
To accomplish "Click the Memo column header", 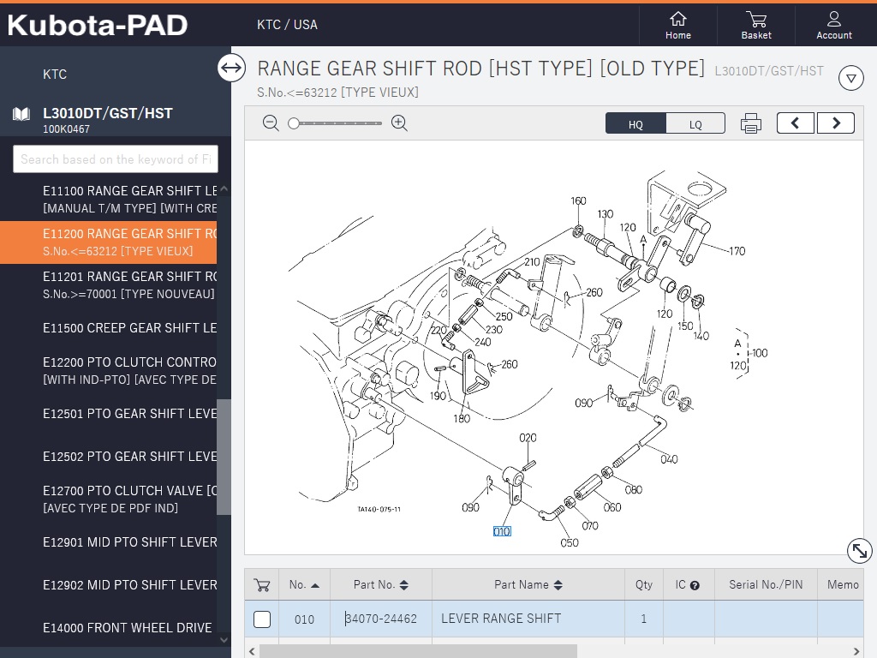I will 843,584.
